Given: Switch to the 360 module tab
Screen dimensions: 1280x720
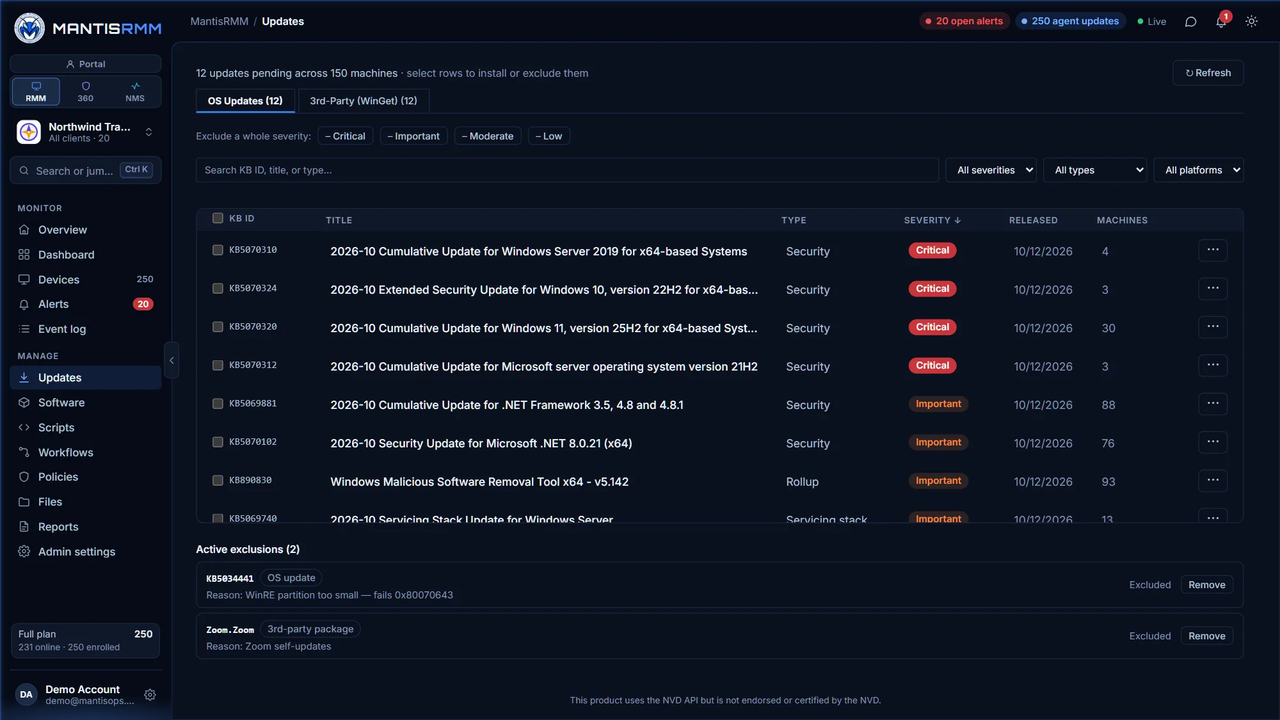Looking at the screenshot, I should 85,92.
